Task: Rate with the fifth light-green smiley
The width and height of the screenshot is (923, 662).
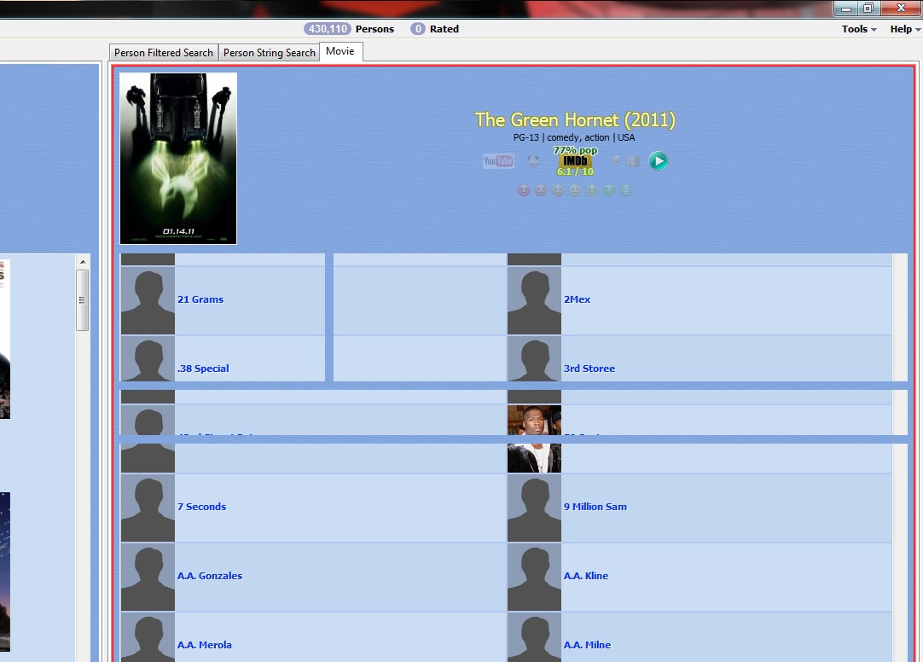Action: point(592,190)
